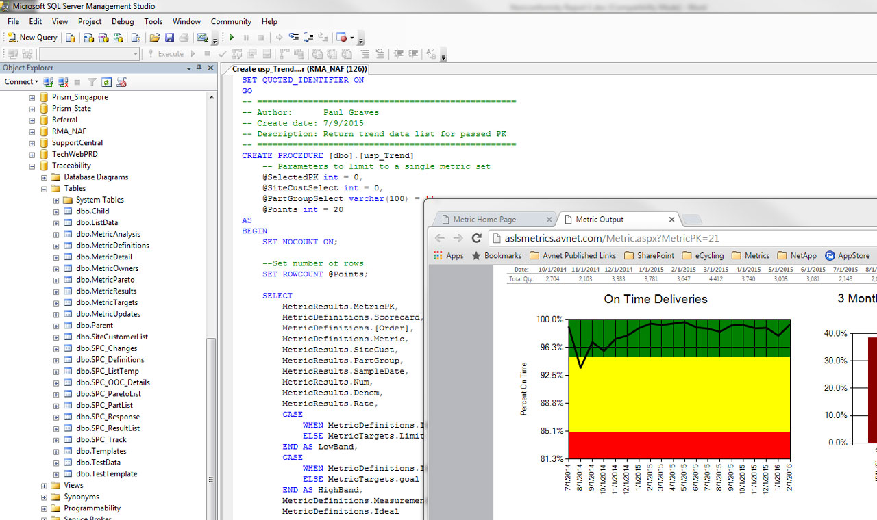Click the New Query toolbar button

(32, 38)
